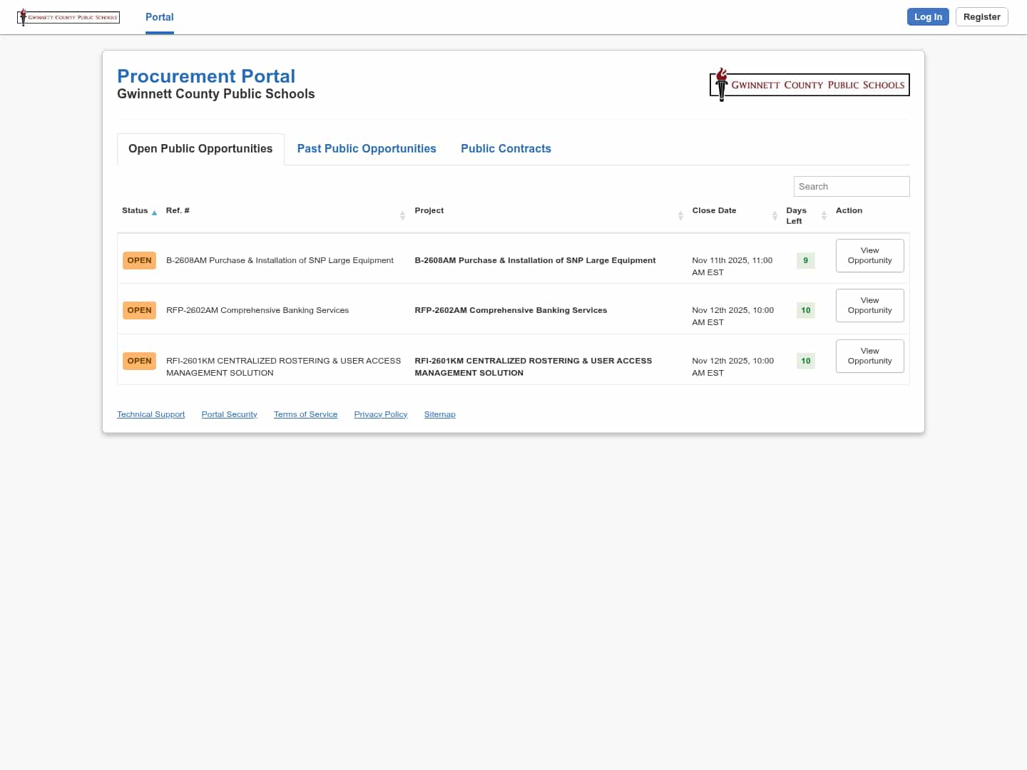View Opportunity for SNP Large Equipment
This screenshot has width=1027, height=770.
coord(869,255)
